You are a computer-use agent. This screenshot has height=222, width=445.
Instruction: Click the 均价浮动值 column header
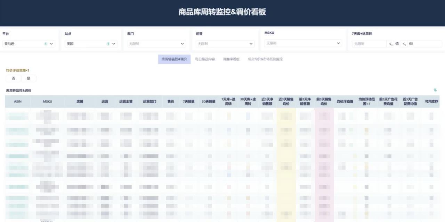345,102
